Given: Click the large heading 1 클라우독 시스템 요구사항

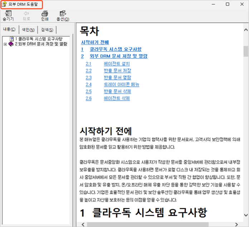Looking at the screenshot, I should (x=143, y=213).
